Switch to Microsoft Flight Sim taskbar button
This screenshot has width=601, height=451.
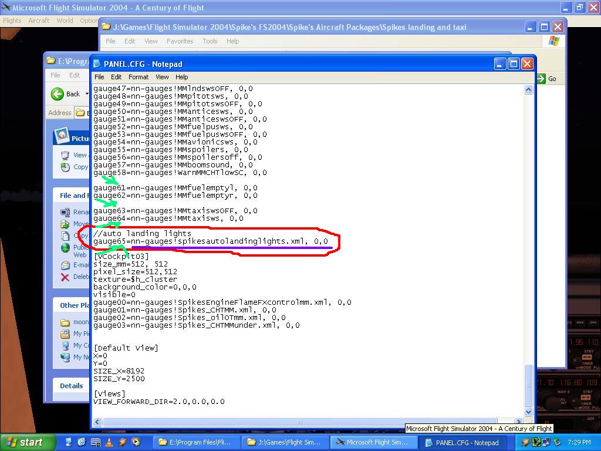[372, 442]
